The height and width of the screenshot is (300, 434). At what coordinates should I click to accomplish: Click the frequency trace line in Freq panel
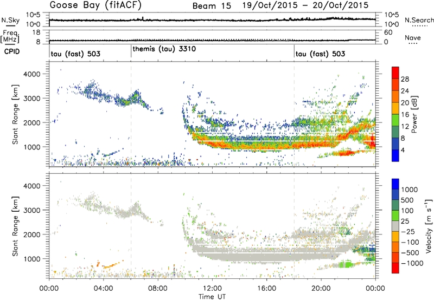(x=212, y=40)
